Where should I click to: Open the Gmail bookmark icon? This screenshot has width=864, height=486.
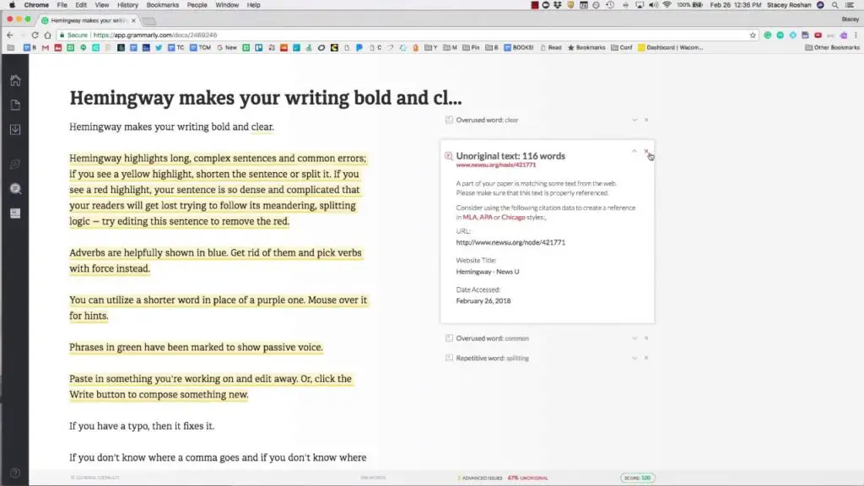46,48
